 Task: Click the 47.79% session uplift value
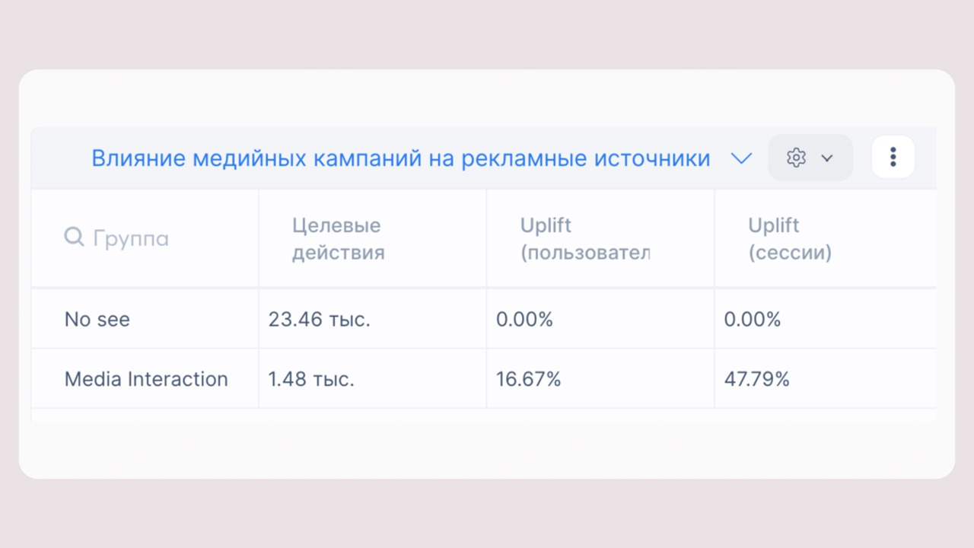(x=756, y=379)
